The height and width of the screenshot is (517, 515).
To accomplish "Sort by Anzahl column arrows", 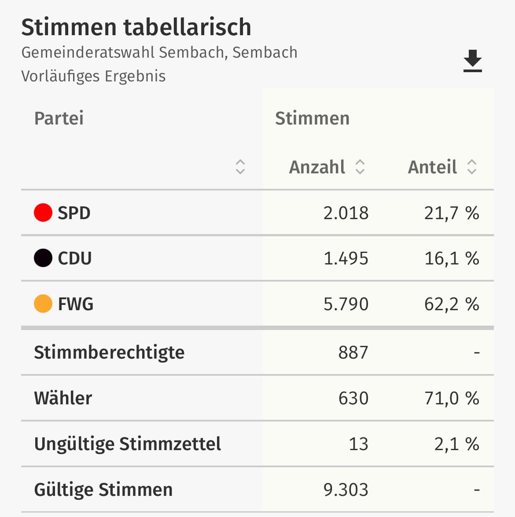I will [x=360, y=167].
